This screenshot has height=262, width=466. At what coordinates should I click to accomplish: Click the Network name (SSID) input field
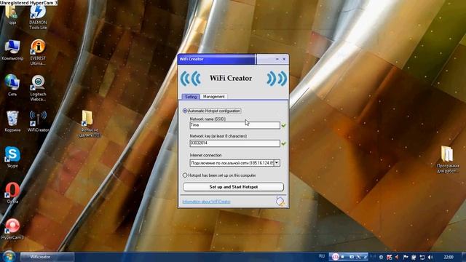tap(234, 125)
